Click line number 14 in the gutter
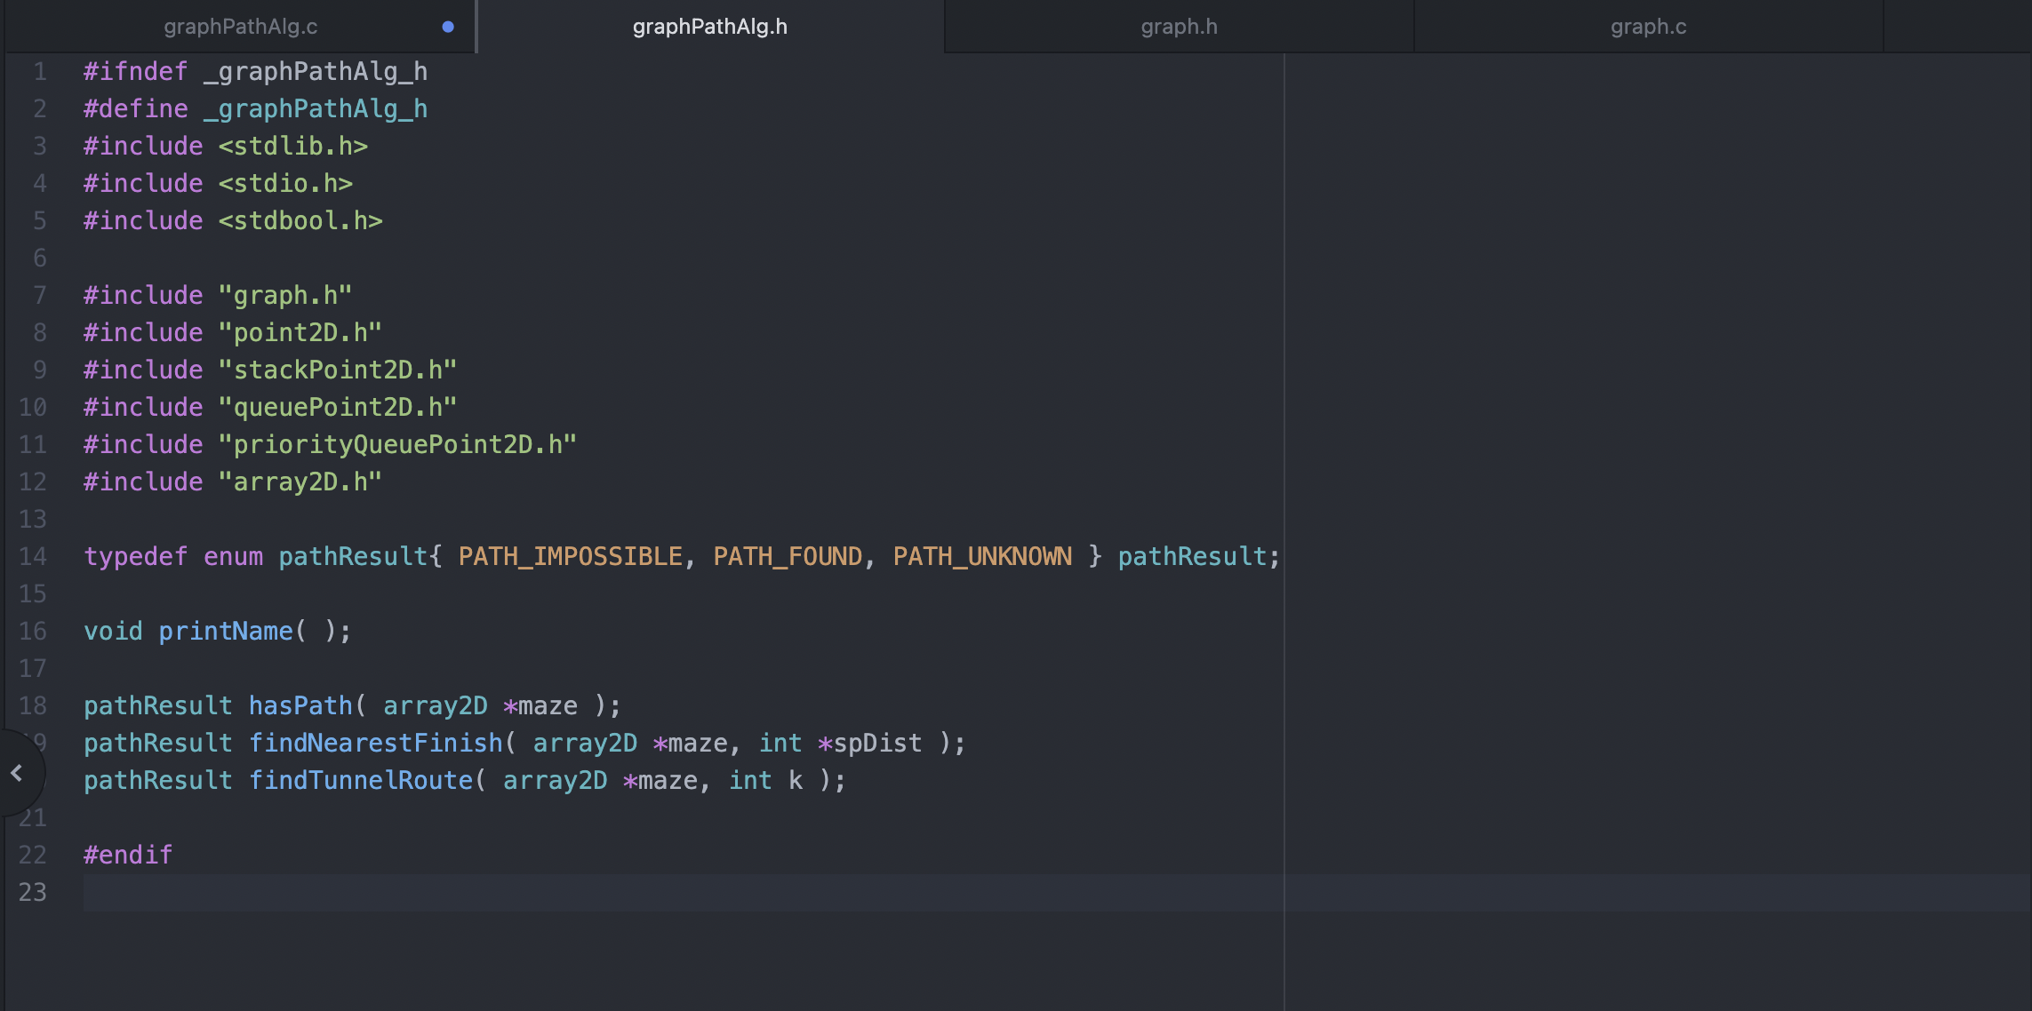Image resolution: width=2032 pixels, height=1011 pixels. pos(33,557)
